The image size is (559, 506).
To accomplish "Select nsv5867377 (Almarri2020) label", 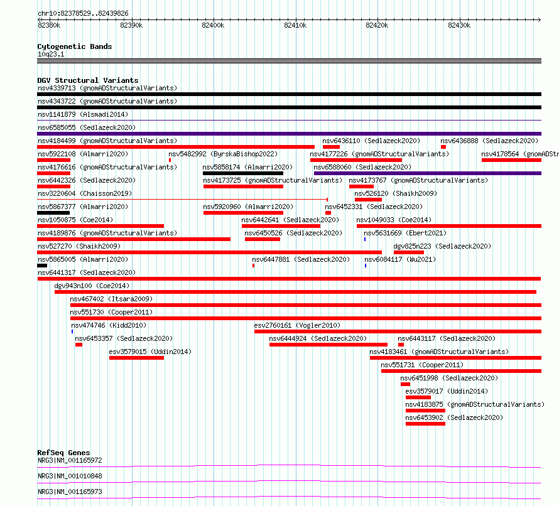I will pos(83,207).
